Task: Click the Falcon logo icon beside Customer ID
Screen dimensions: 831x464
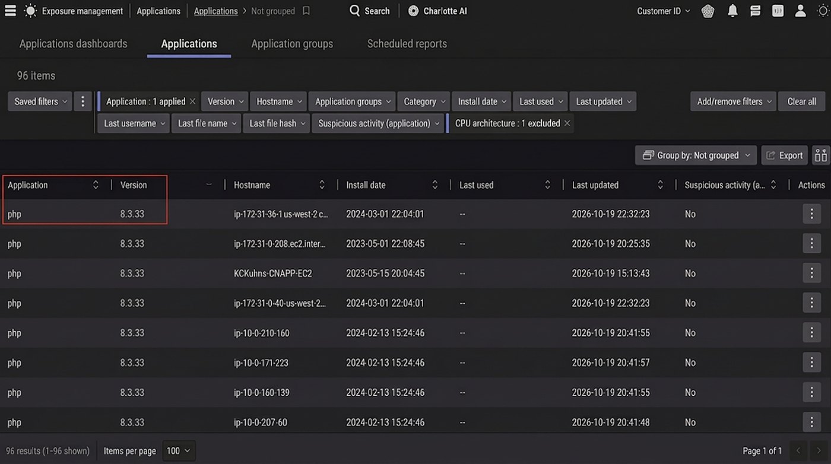Action: click(x=708, y=11)
